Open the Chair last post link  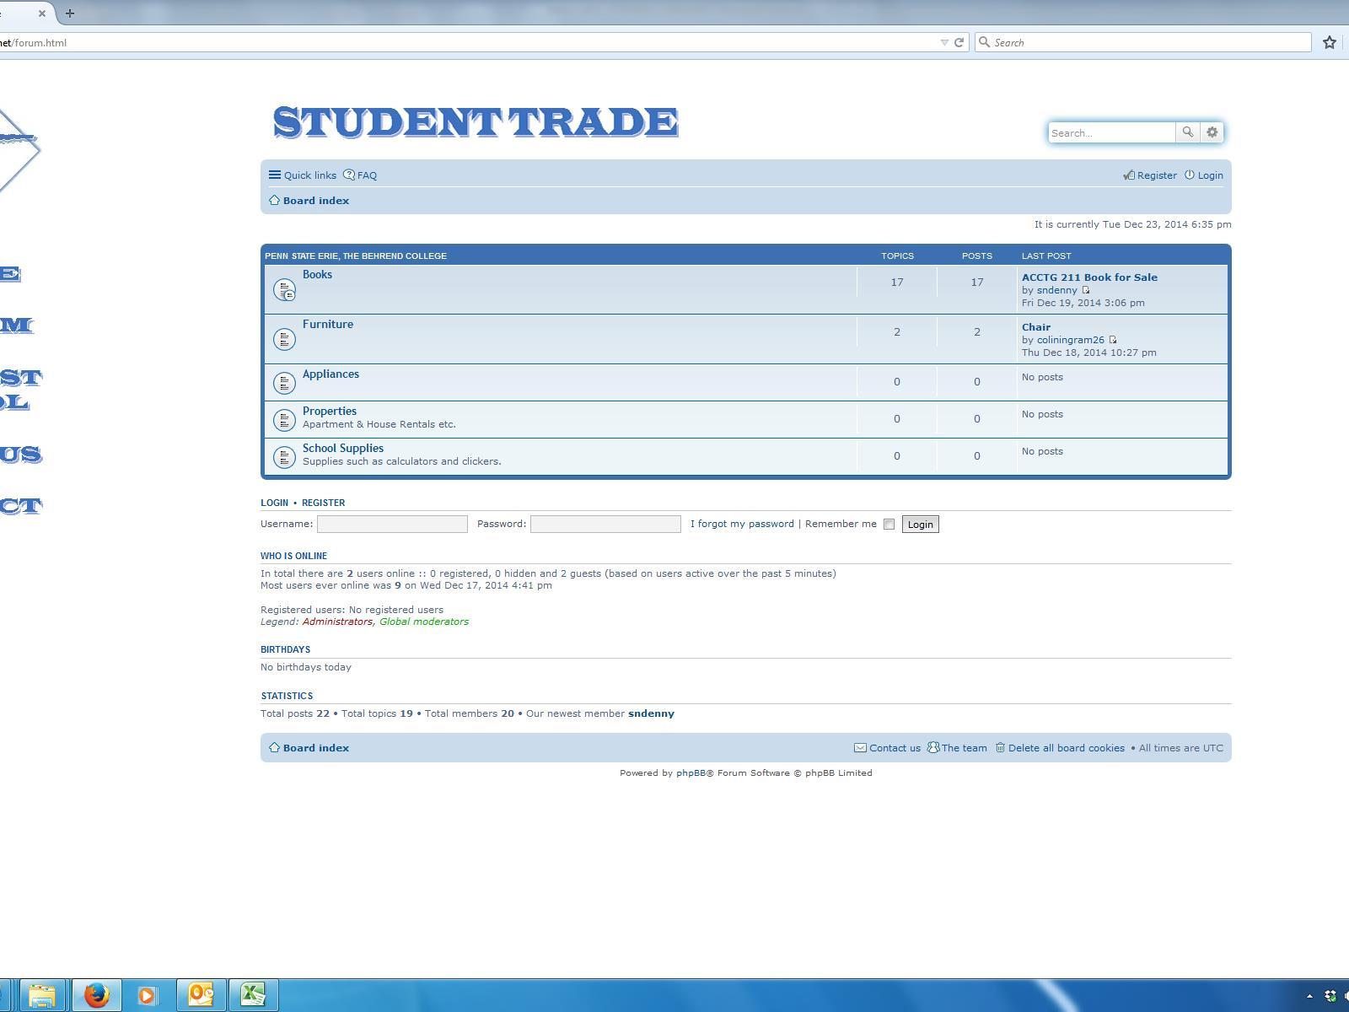pyautogui.click(x=1036, y=327)
